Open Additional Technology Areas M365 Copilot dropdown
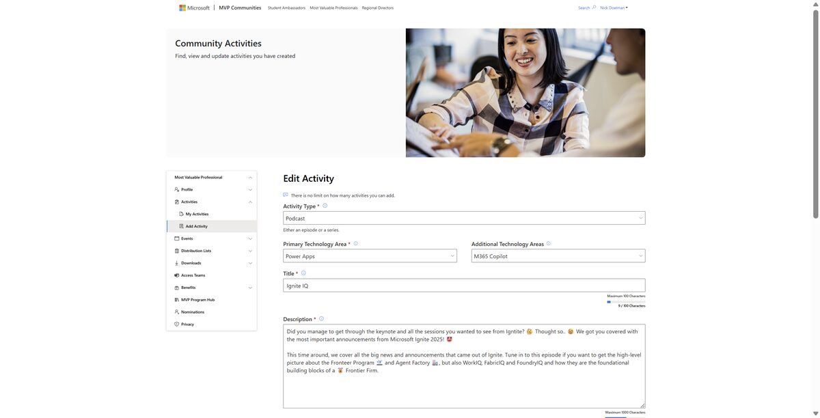The image size is (820, 418). pyautogui.click(x=558, y=255)
